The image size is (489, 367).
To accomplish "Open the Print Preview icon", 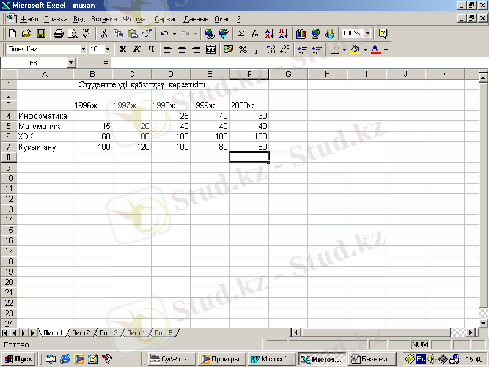I will coord(72,34).
